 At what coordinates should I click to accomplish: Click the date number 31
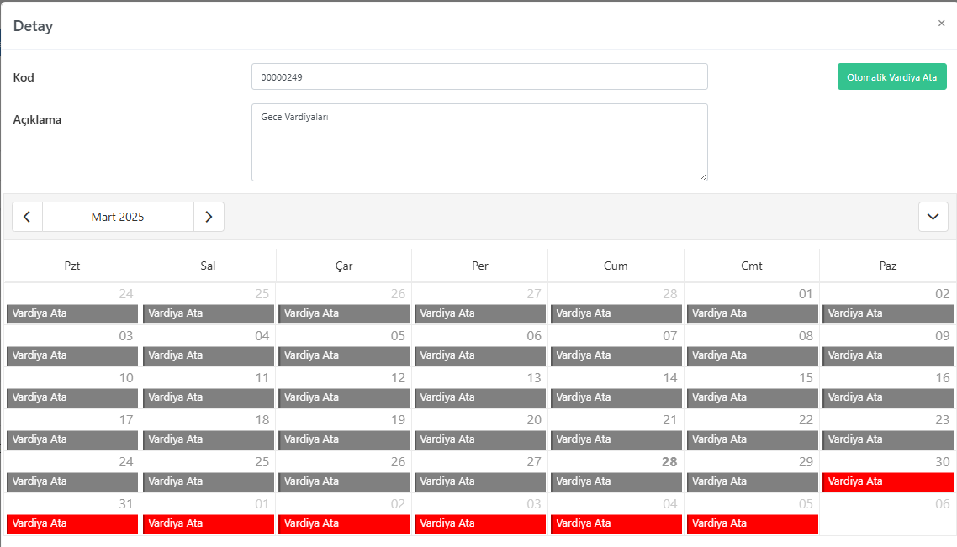126,504
